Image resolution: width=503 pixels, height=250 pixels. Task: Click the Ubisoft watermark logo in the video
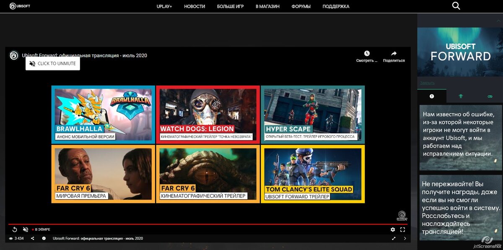click(x=402, y=216)
